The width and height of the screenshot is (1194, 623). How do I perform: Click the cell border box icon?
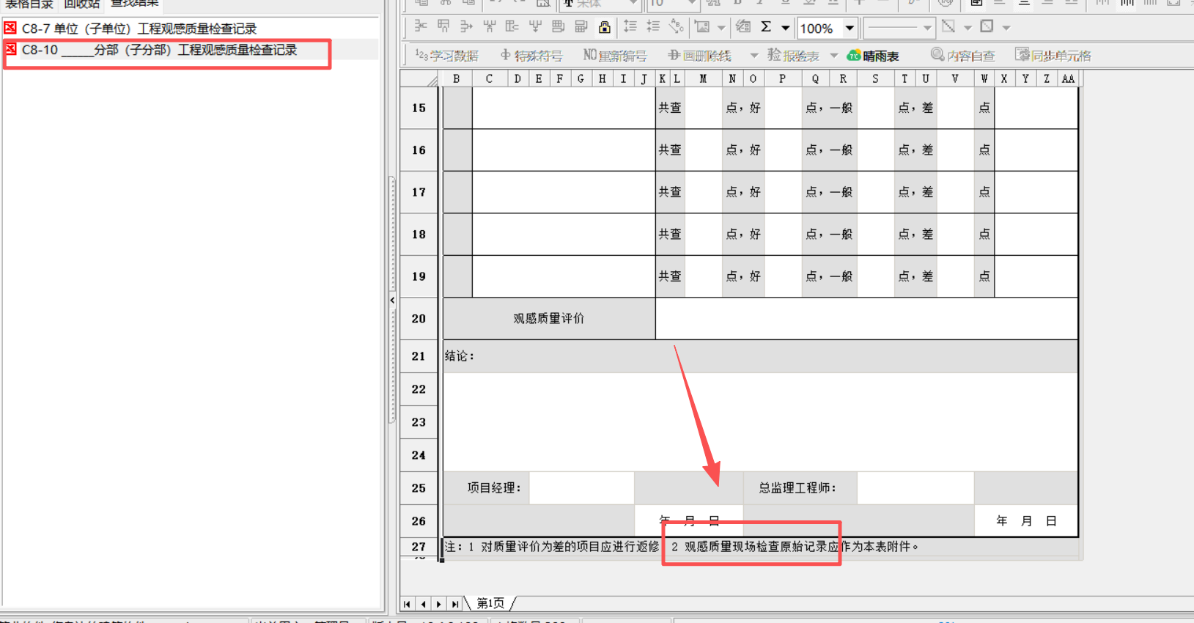coord(987,27)
